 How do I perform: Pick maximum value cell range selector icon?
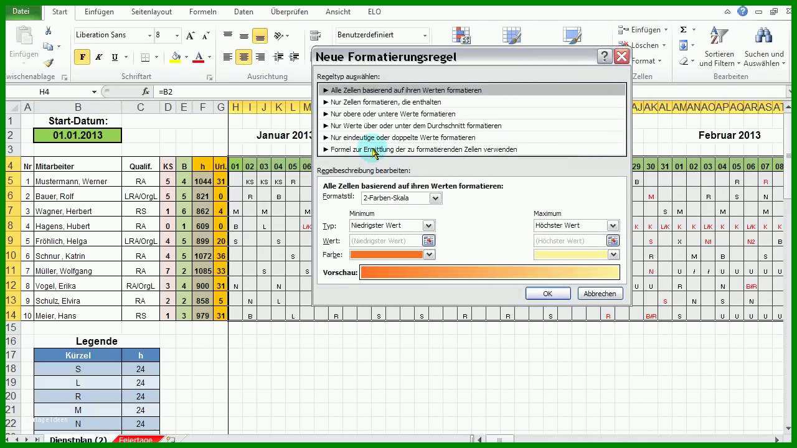pyautogui.click(x=613, y=240)
